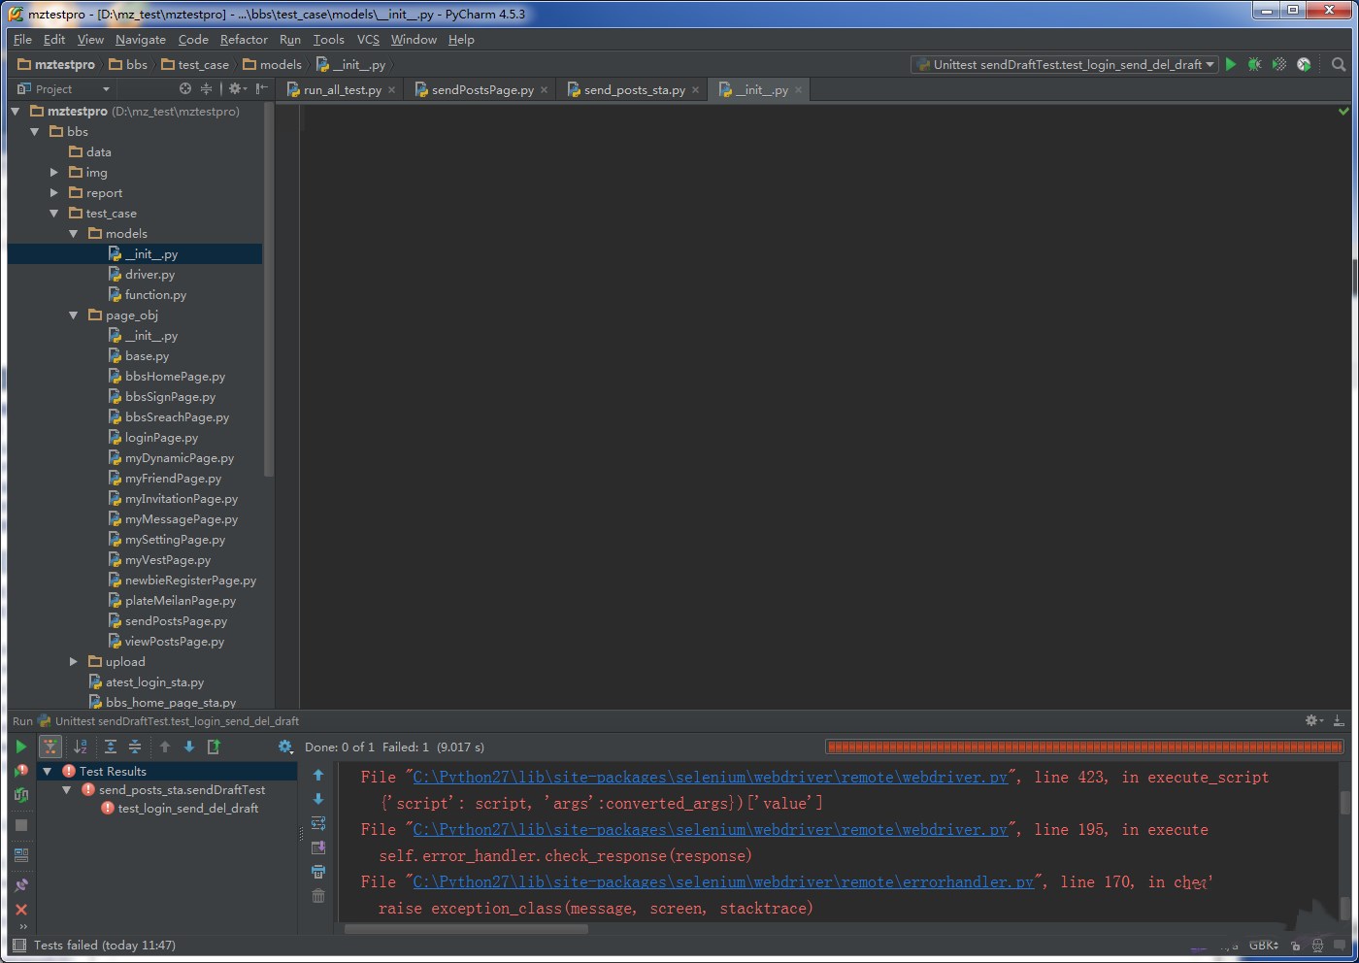Switch to the sendPostsPage.py editor tab
This screenshot has height=963, width=1359.
click(x=481, y=90)
